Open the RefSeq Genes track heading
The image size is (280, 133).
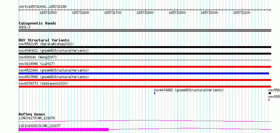tap(32, 114)
